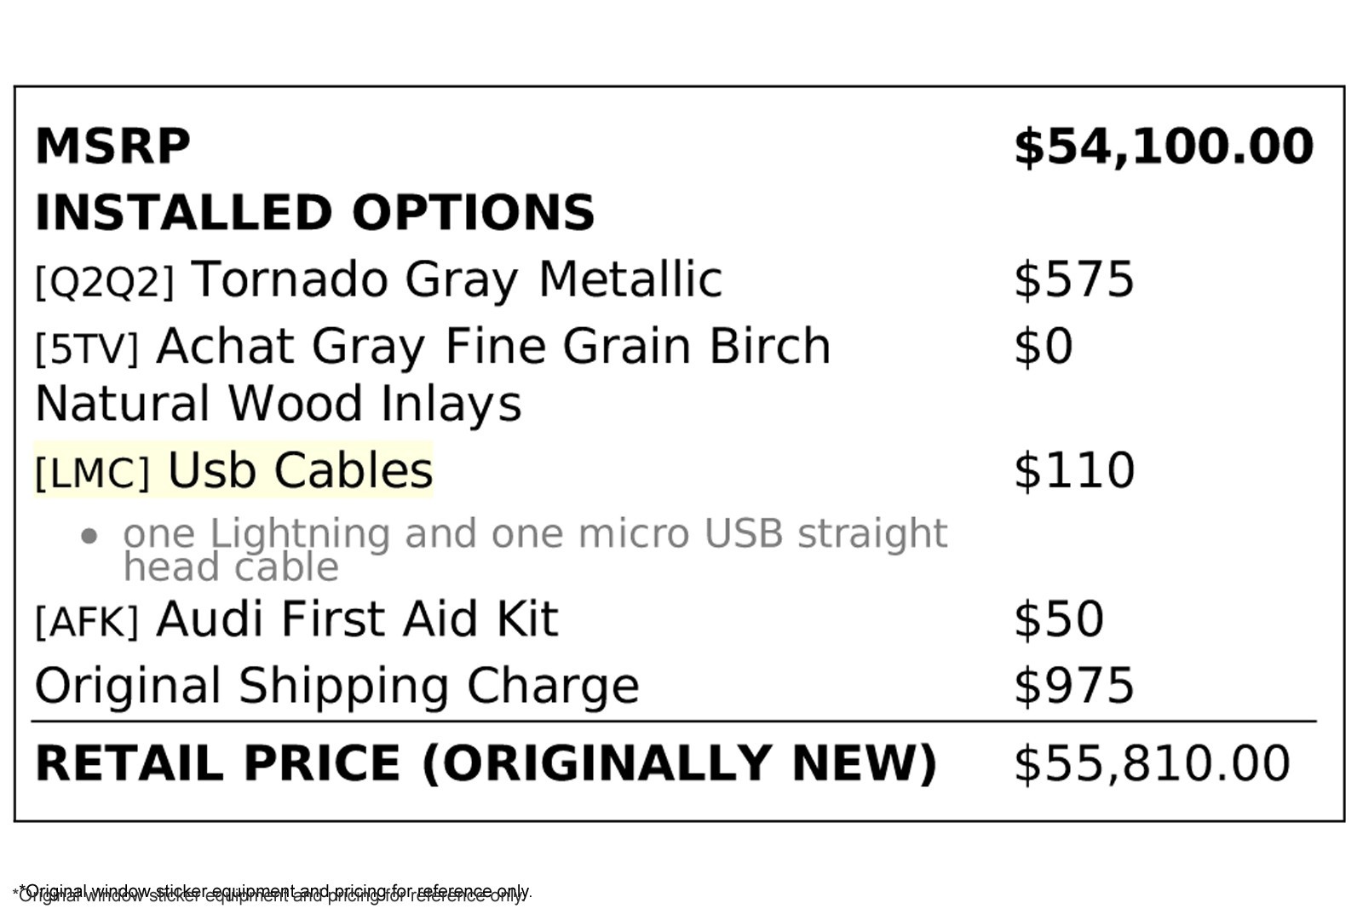
Task: Click the $50 price
Action: tap(1058, 619)
